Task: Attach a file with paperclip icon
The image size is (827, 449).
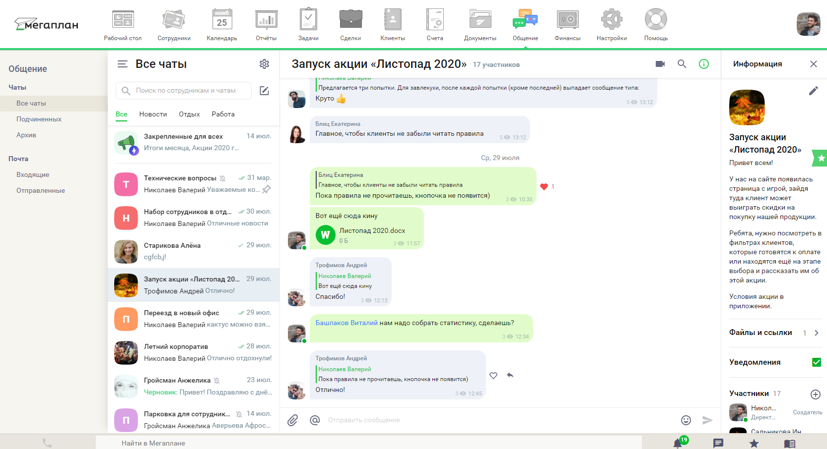Action: click(293, 420)
